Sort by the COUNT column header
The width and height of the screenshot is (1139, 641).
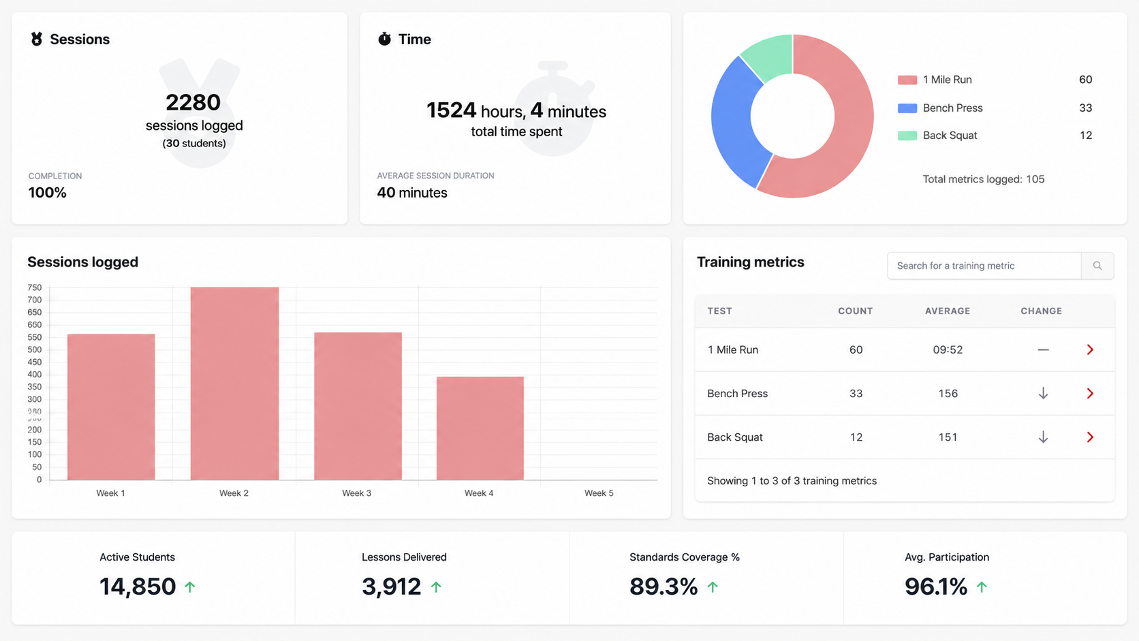pyautogui.click(x=856, y=311)
